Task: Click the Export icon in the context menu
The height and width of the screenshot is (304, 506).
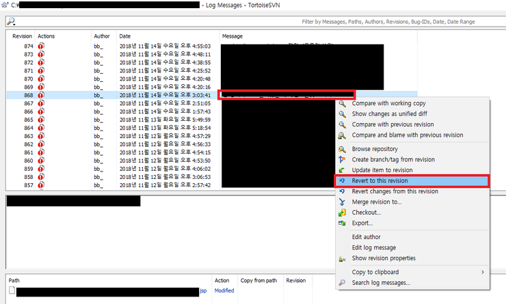Action: (343, 223)
